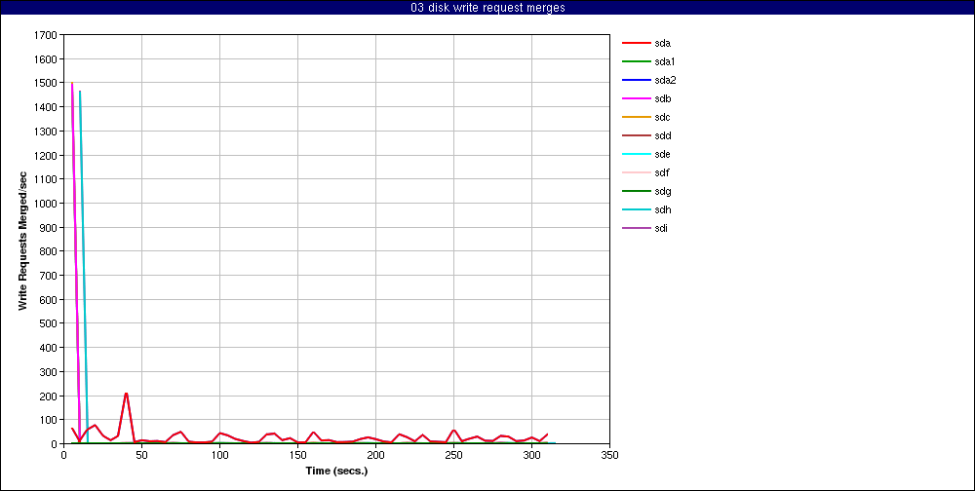Select the sdf legend label text
975x491 pixels.
pyautogui.click(x=662, y=172)
